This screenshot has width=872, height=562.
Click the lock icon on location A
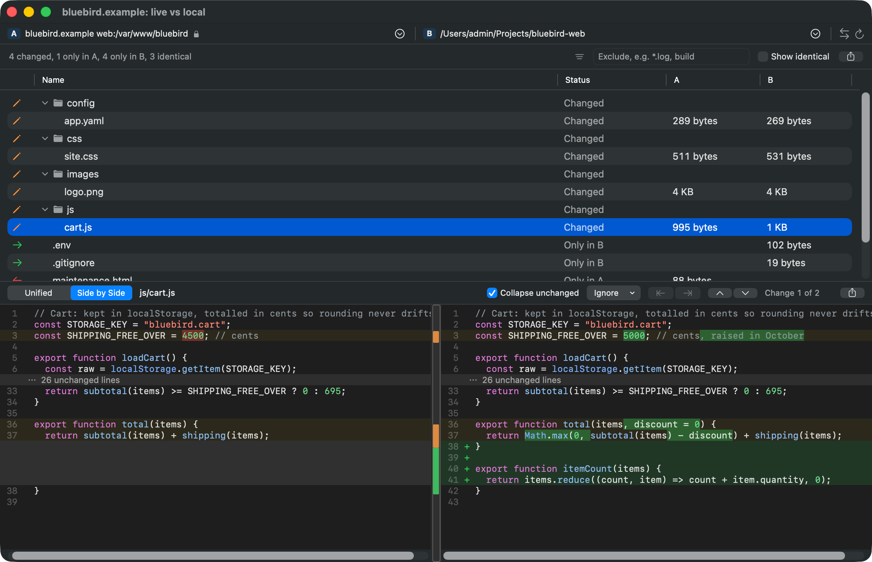click(x=196, y=34)
